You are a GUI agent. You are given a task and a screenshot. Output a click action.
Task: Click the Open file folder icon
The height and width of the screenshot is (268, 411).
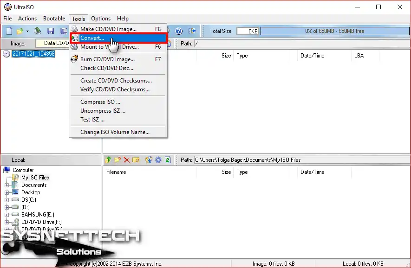(20, 31)
